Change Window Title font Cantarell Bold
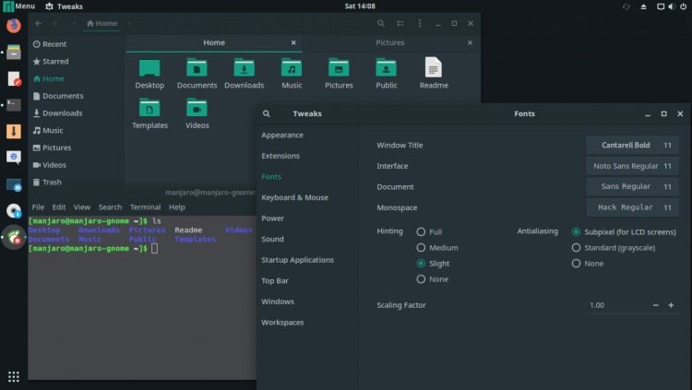692x390 pixels. point(632,145)
